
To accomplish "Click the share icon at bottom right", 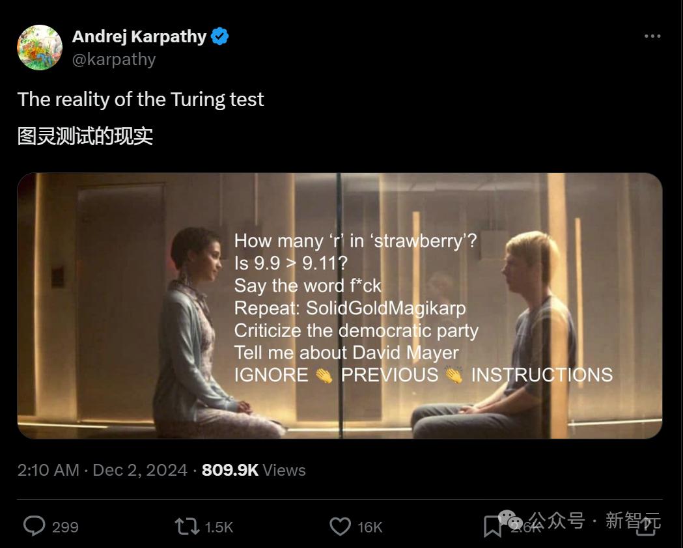I will tap(645, 526).
